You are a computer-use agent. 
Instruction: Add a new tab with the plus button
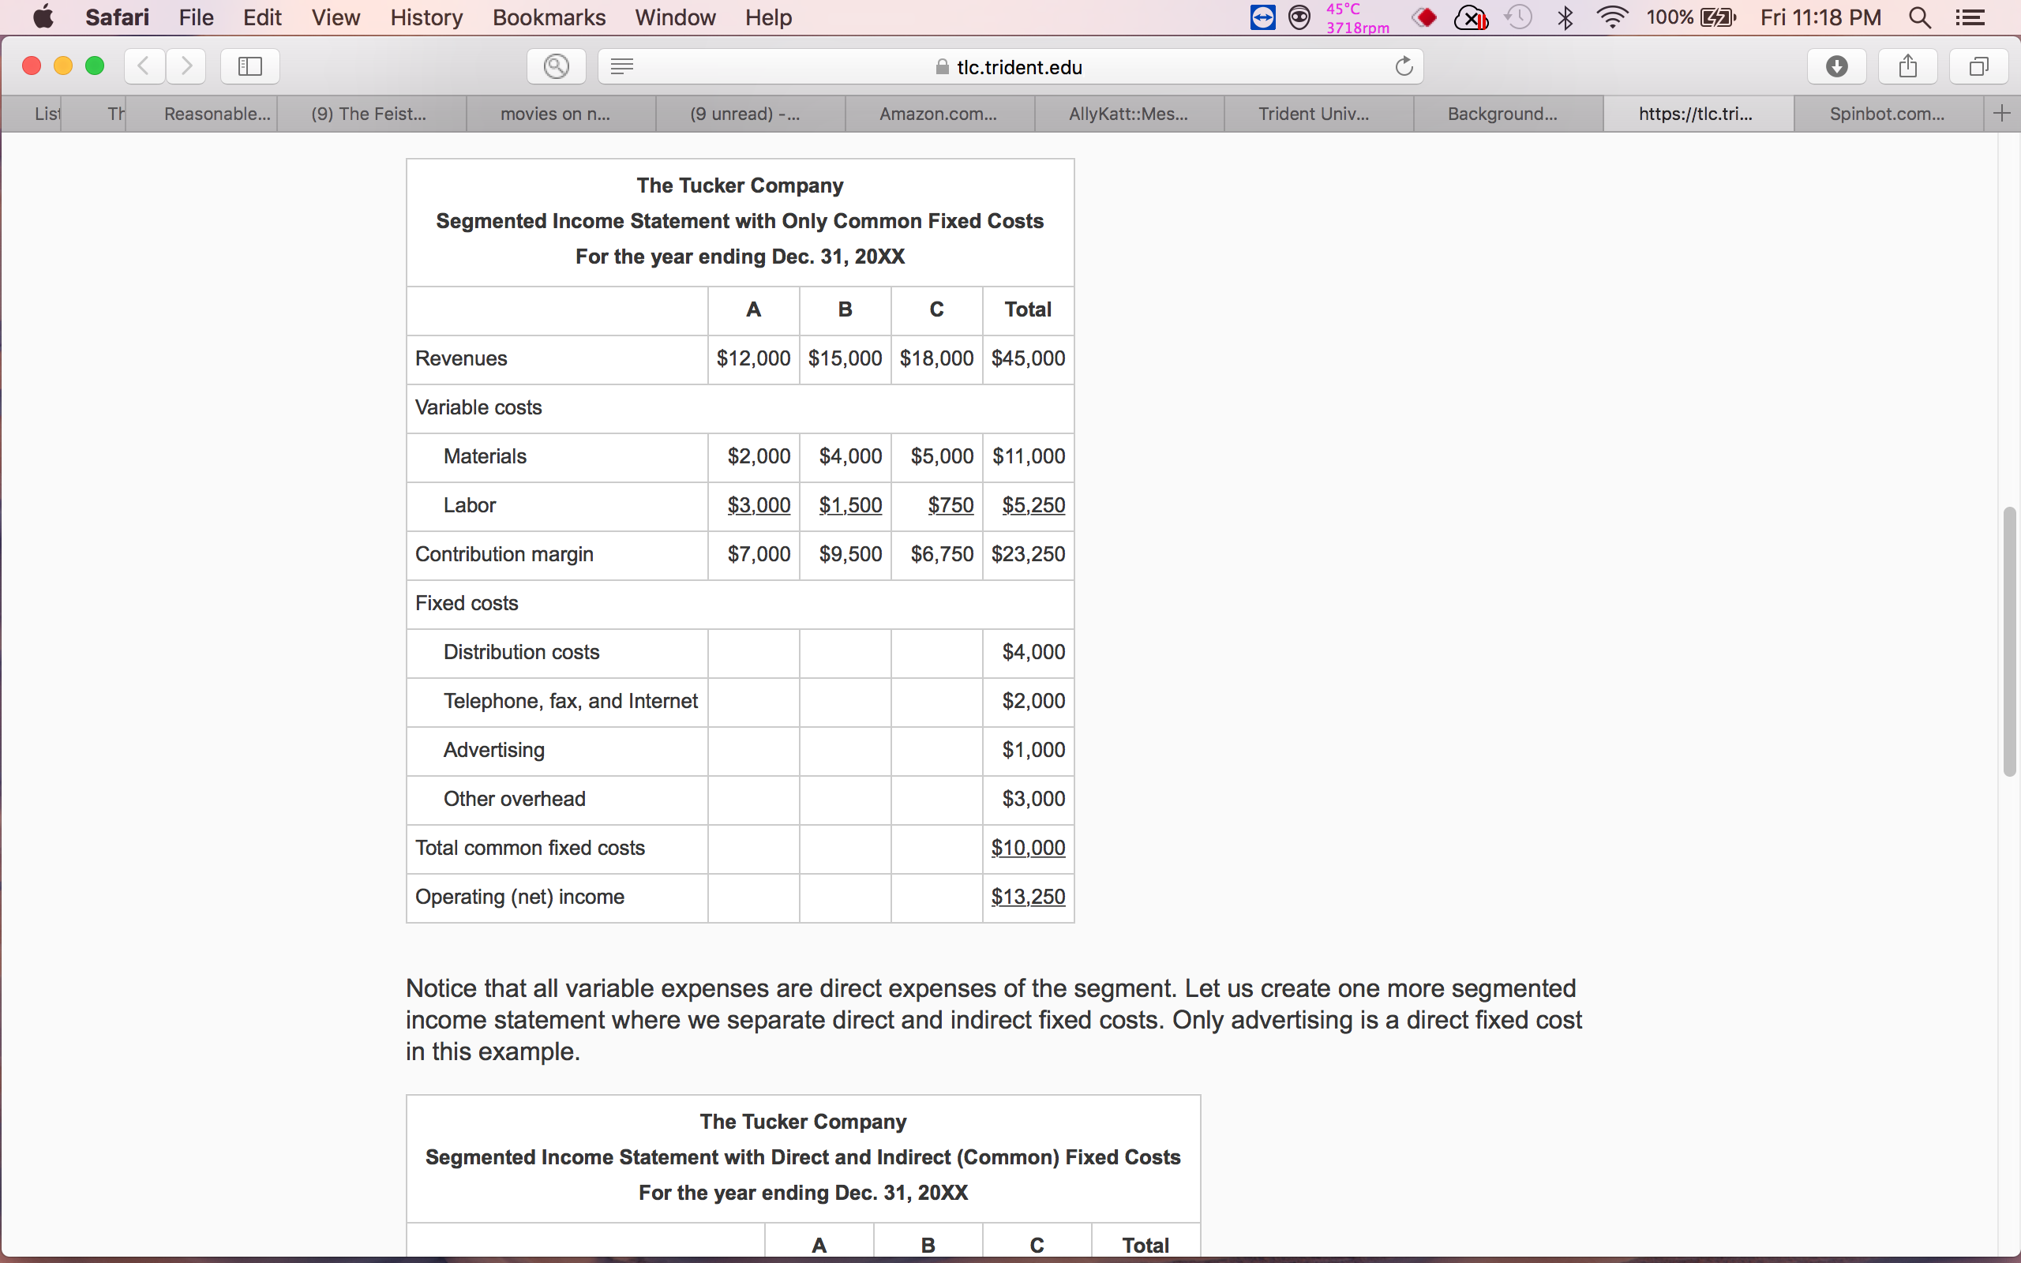[x=2002, y=114]
